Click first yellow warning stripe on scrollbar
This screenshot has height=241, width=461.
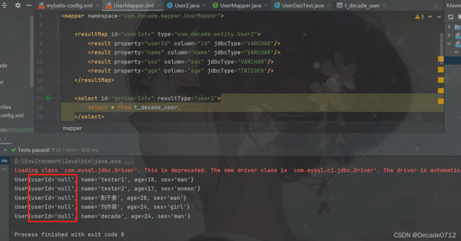pyautogui.click(x=441, y=59)
